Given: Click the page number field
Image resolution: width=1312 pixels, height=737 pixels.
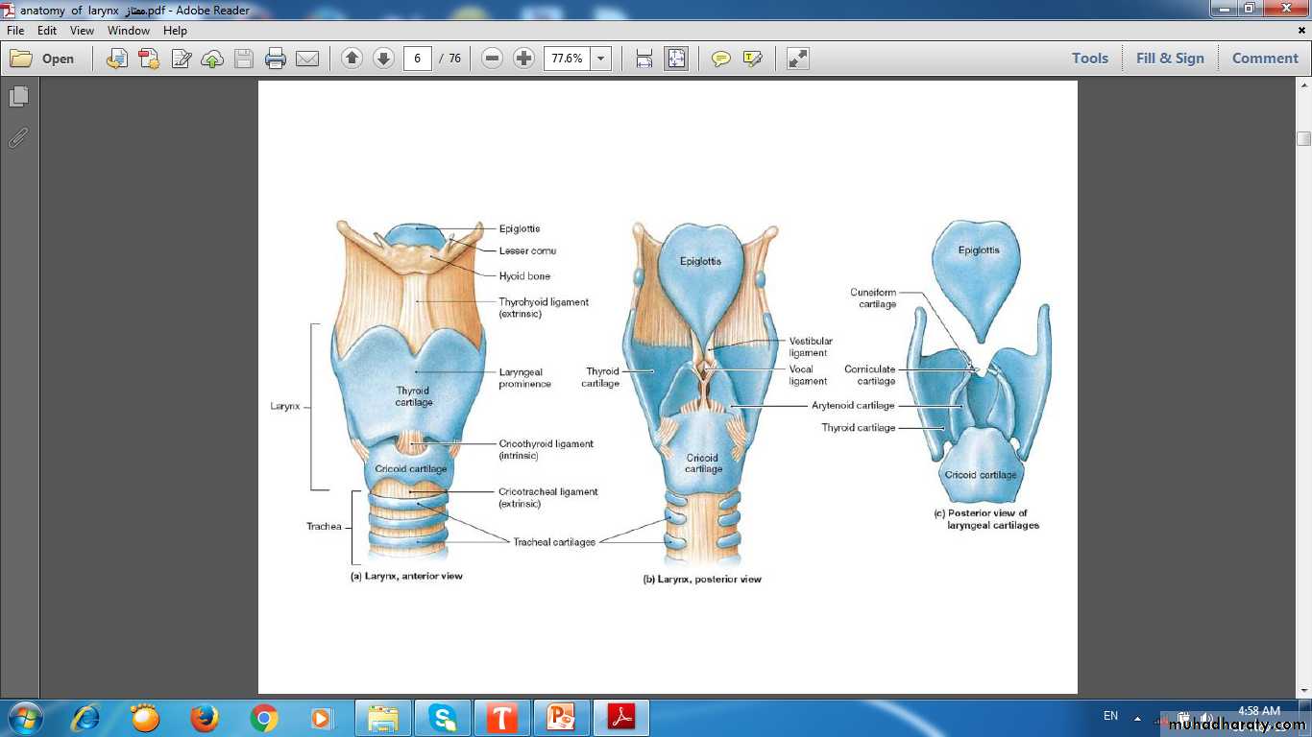Looking at the screenshot, I should point(417,59).
